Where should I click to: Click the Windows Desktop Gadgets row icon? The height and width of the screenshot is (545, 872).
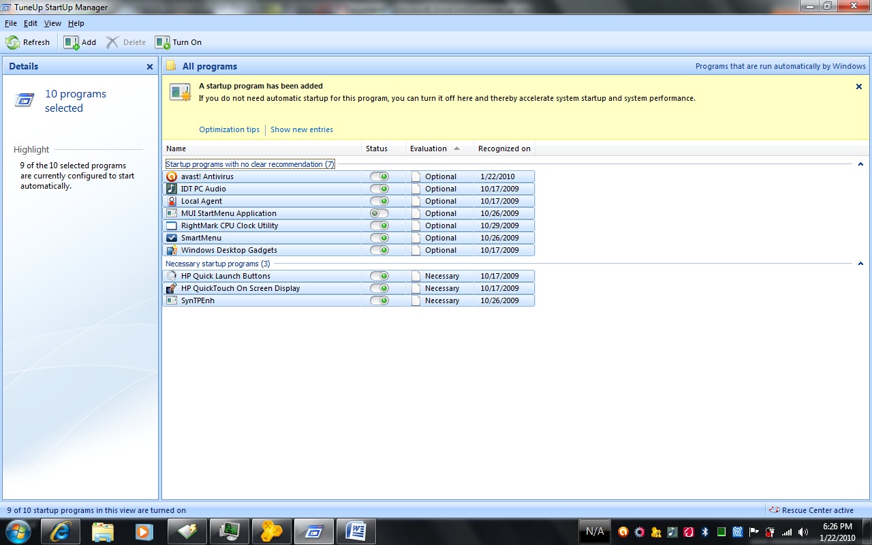(x=172, y=250)
